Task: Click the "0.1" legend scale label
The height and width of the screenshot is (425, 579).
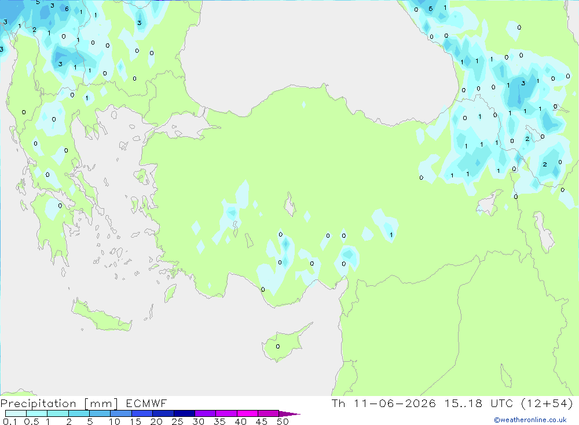Action: [10, 422]
